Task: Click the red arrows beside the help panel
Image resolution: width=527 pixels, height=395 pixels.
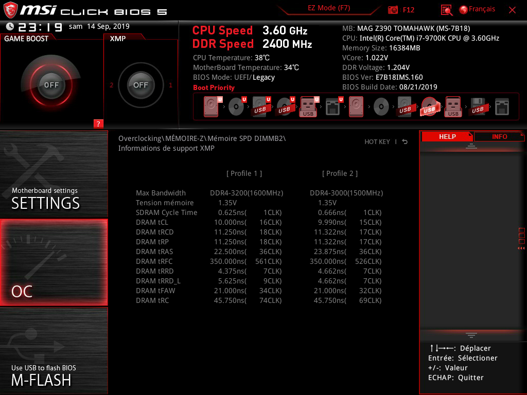Action: click(521, 248)
